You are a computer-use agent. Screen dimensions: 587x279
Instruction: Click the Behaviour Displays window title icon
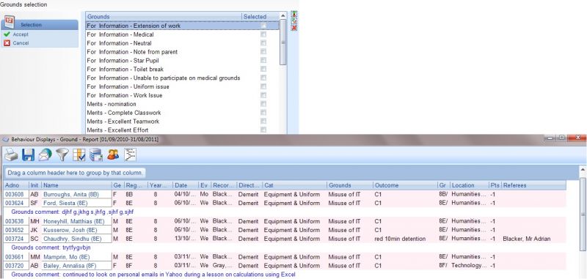(5, 139)
